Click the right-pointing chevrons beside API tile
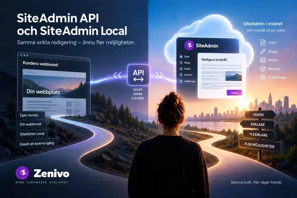Viewport: 297px width, 198px height. [159, 75]
